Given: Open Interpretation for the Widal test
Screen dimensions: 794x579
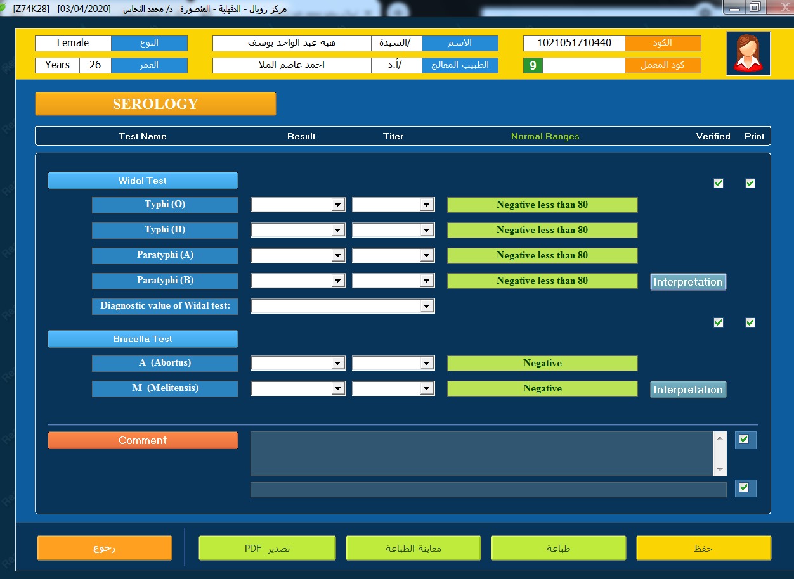Looking at the screenshot, I should coord(688,282).
